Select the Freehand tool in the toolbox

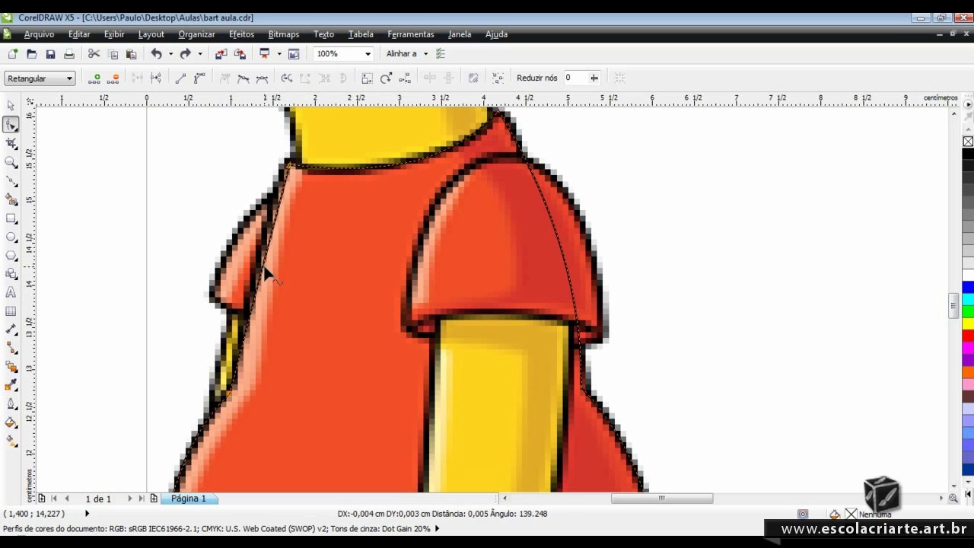tap(11, 181)
